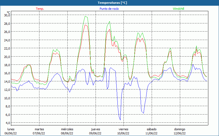Click the 09/06/22 date label

95,133
